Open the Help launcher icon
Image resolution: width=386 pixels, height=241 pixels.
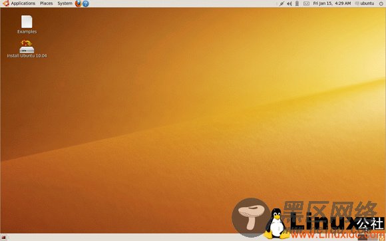click(x=86, y=3)
